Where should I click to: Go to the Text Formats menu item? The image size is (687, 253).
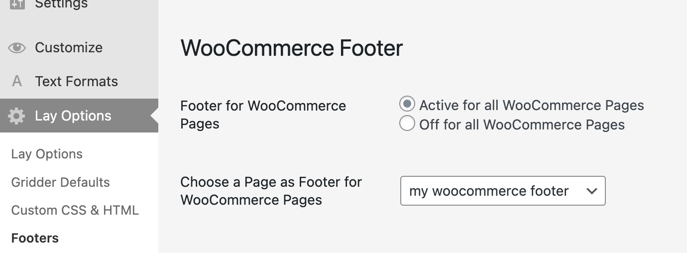(x=76, y=81)
